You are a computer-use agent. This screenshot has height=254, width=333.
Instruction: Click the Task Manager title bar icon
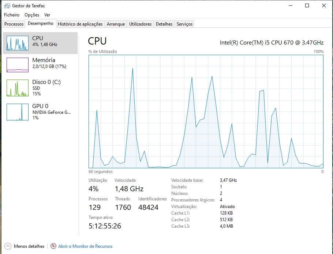pos(7,6)
